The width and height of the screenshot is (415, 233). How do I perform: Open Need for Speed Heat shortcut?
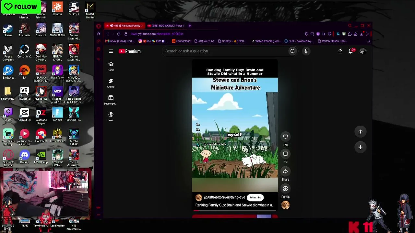57,95
